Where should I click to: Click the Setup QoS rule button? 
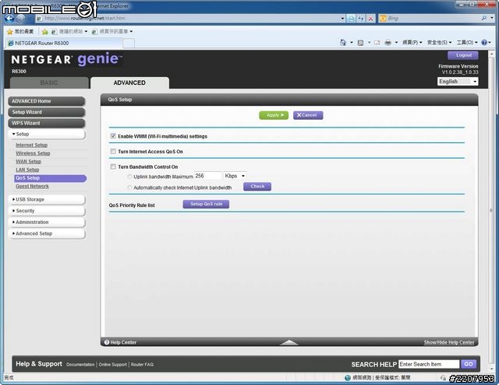click(x=206, y=204)
